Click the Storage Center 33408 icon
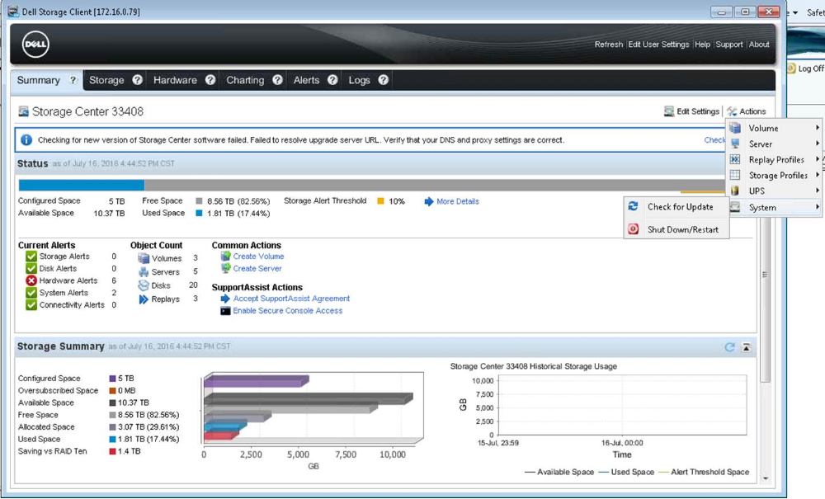Screen dimensions: 825x499 [x=24, y=111]
